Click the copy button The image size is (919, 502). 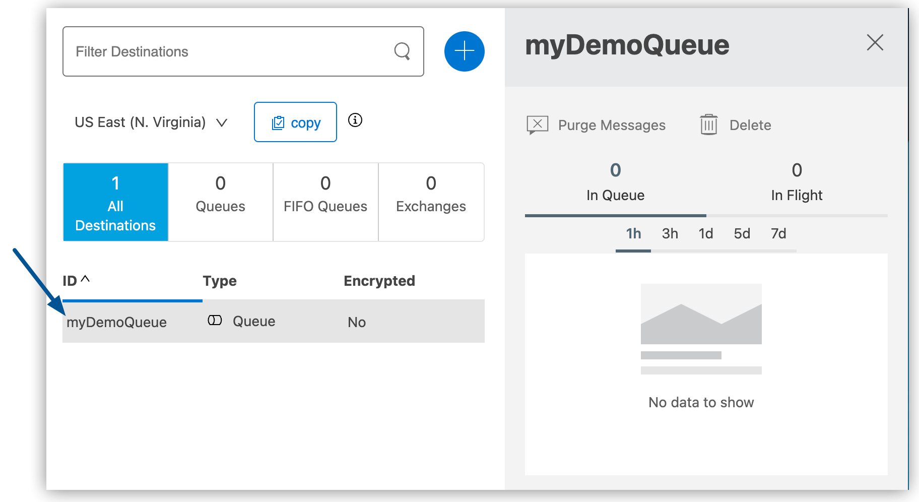click(295, 122)
